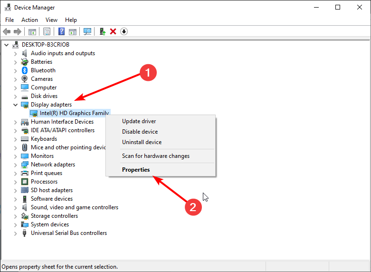
Task: Click the Intel(R) HD Graphics Family adapter icon
Action: [34, 113]
